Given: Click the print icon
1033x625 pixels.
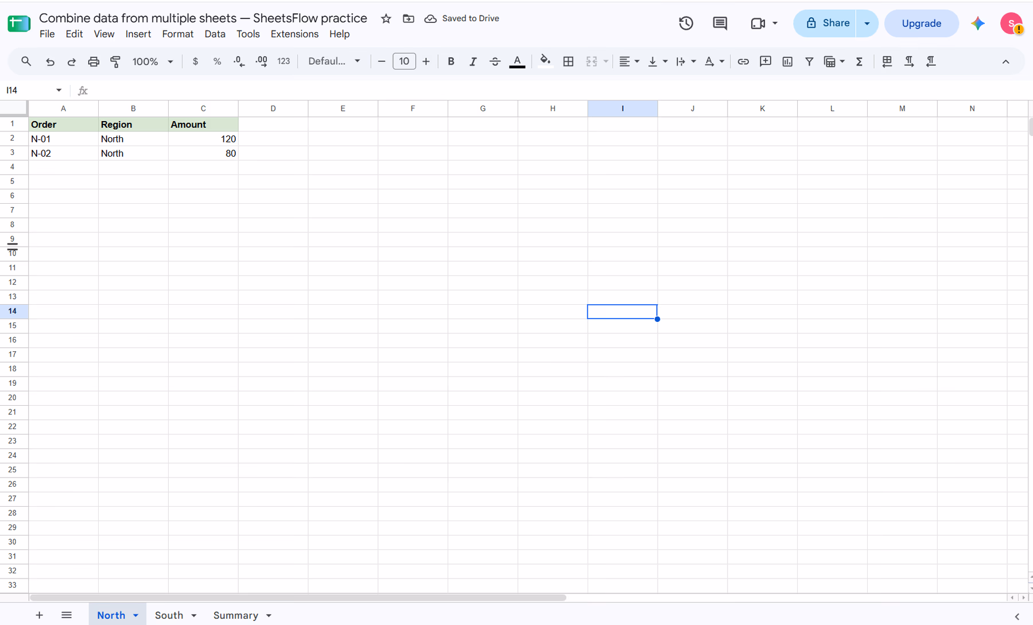Looking at the screenshot, I should (x=94, y=61).
